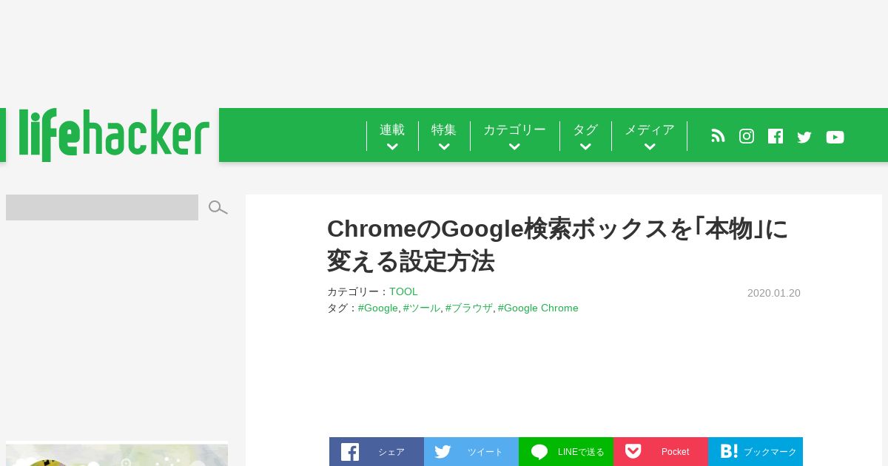Send article with LINEで送る label

click(x=581, y=452)
